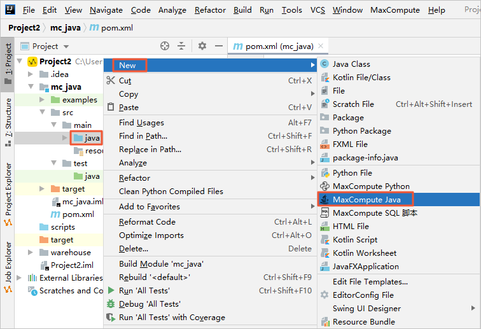The image size is (481, 329).
Task: Expand External Libraries node
Action: pyautogui.click(x=19, y=277)
